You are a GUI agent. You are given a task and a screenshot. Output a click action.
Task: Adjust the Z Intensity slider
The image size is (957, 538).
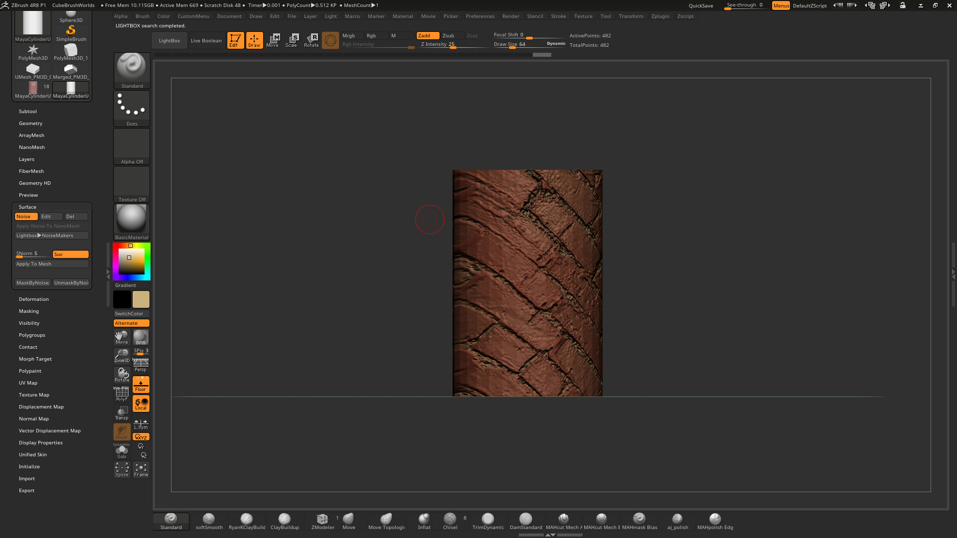[454, 44]
